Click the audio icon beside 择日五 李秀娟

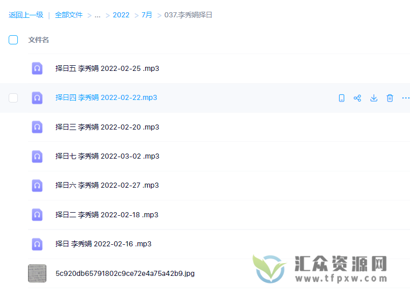37,68
